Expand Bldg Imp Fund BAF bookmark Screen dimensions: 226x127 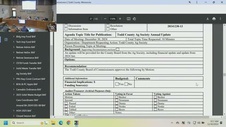(14, 37)
